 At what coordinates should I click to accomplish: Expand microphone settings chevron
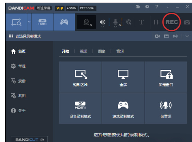(x=115, y=27)
